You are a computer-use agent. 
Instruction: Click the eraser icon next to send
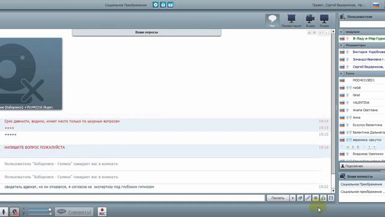pyautogui.click(x=300, y=198)
